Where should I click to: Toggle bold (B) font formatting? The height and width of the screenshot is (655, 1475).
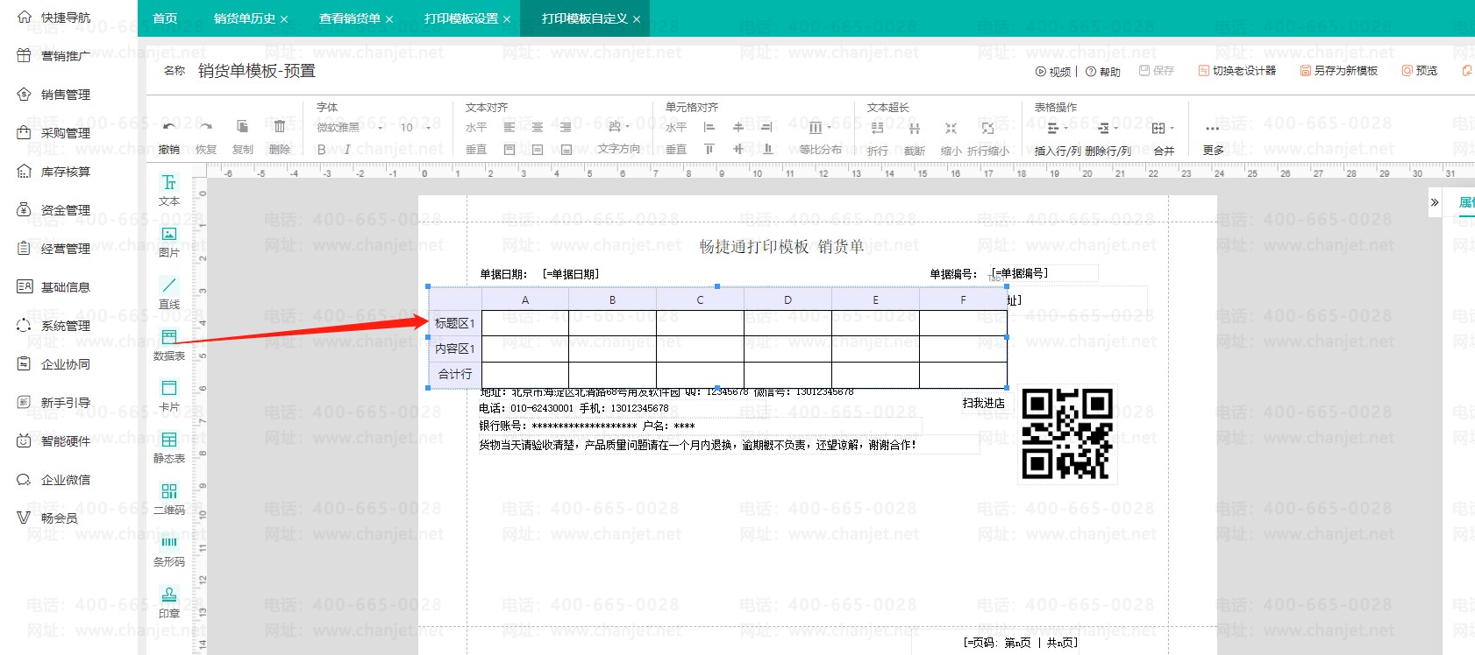coord(322,150)
